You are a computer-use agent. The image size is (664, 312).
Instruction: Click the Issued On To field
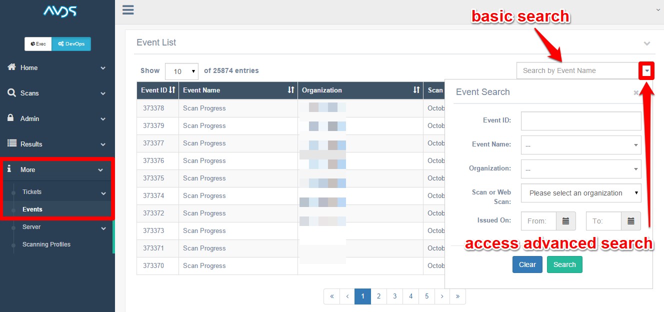pos(603,221)
